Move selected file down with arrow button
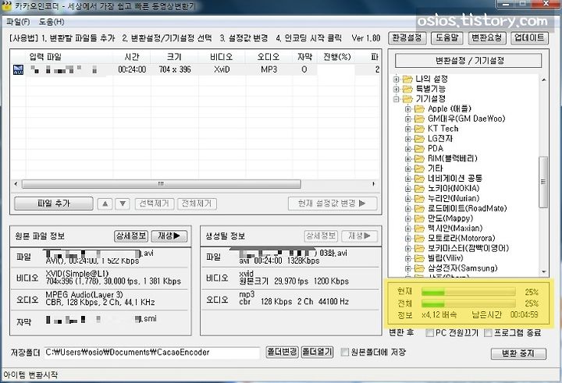 (123, 204)
